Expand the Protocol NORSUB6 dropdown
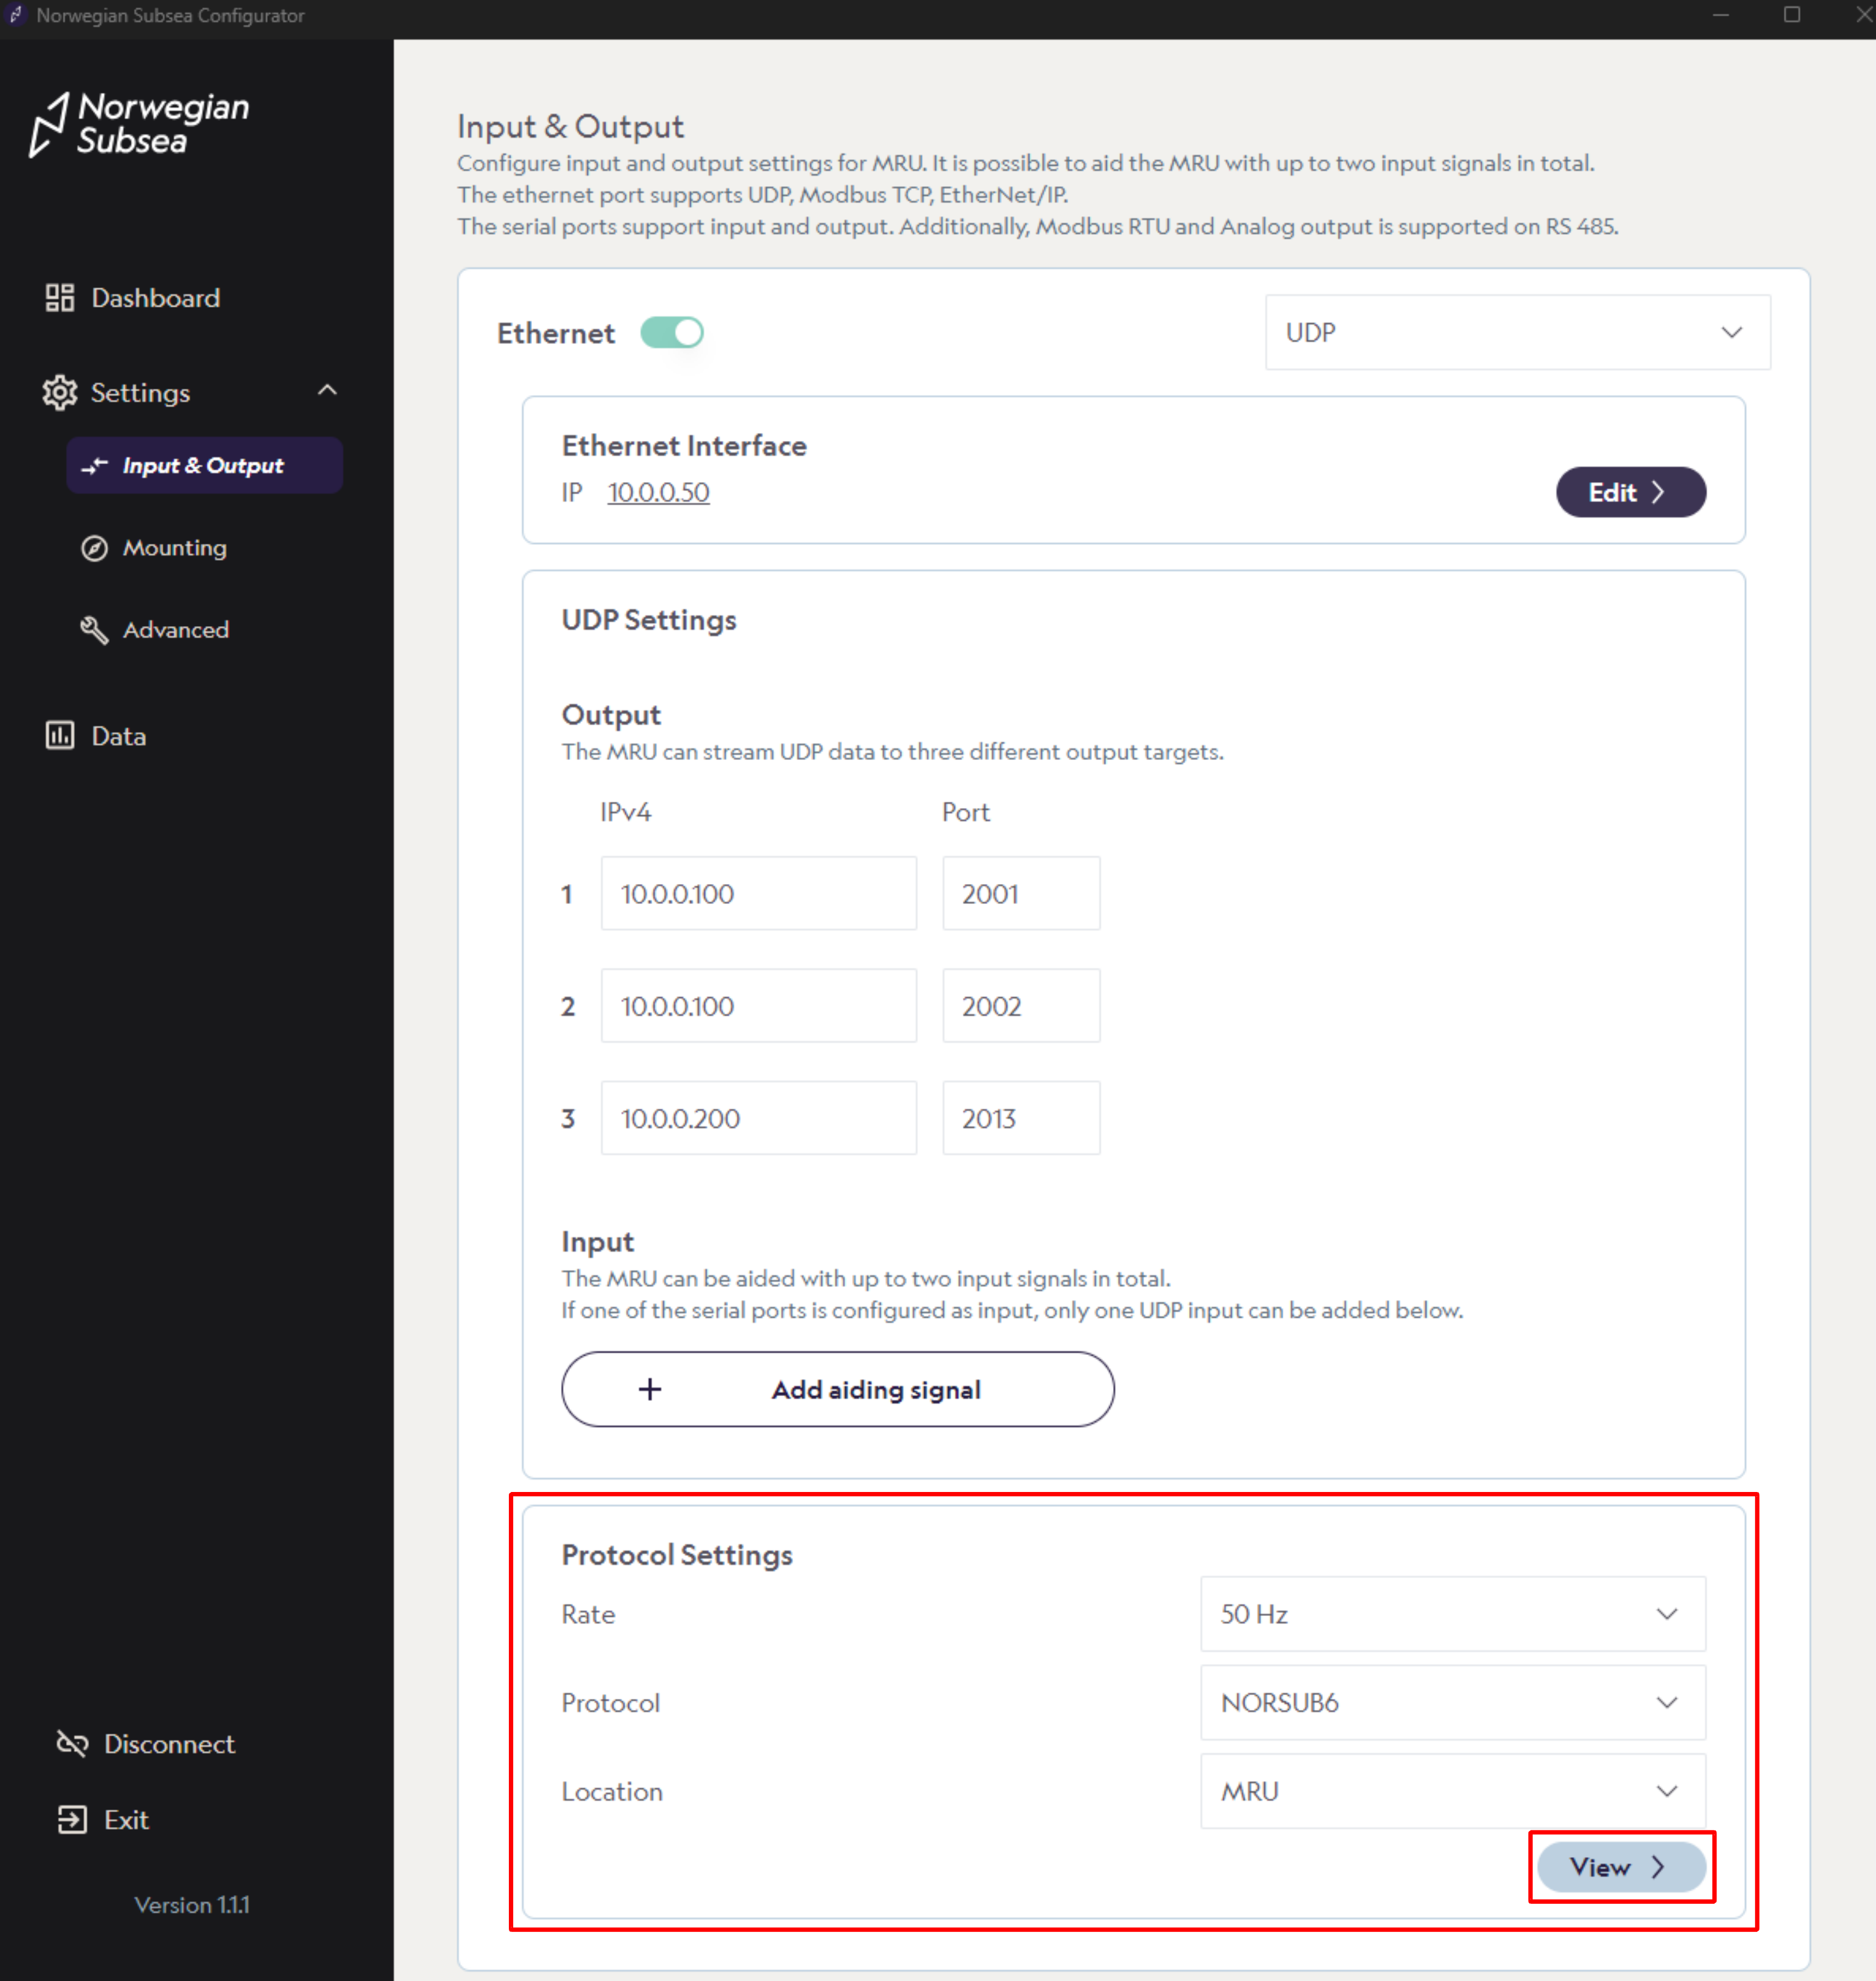Image resolution: width=1876 pixels, height=1981 pixels. (1452, 1703)
